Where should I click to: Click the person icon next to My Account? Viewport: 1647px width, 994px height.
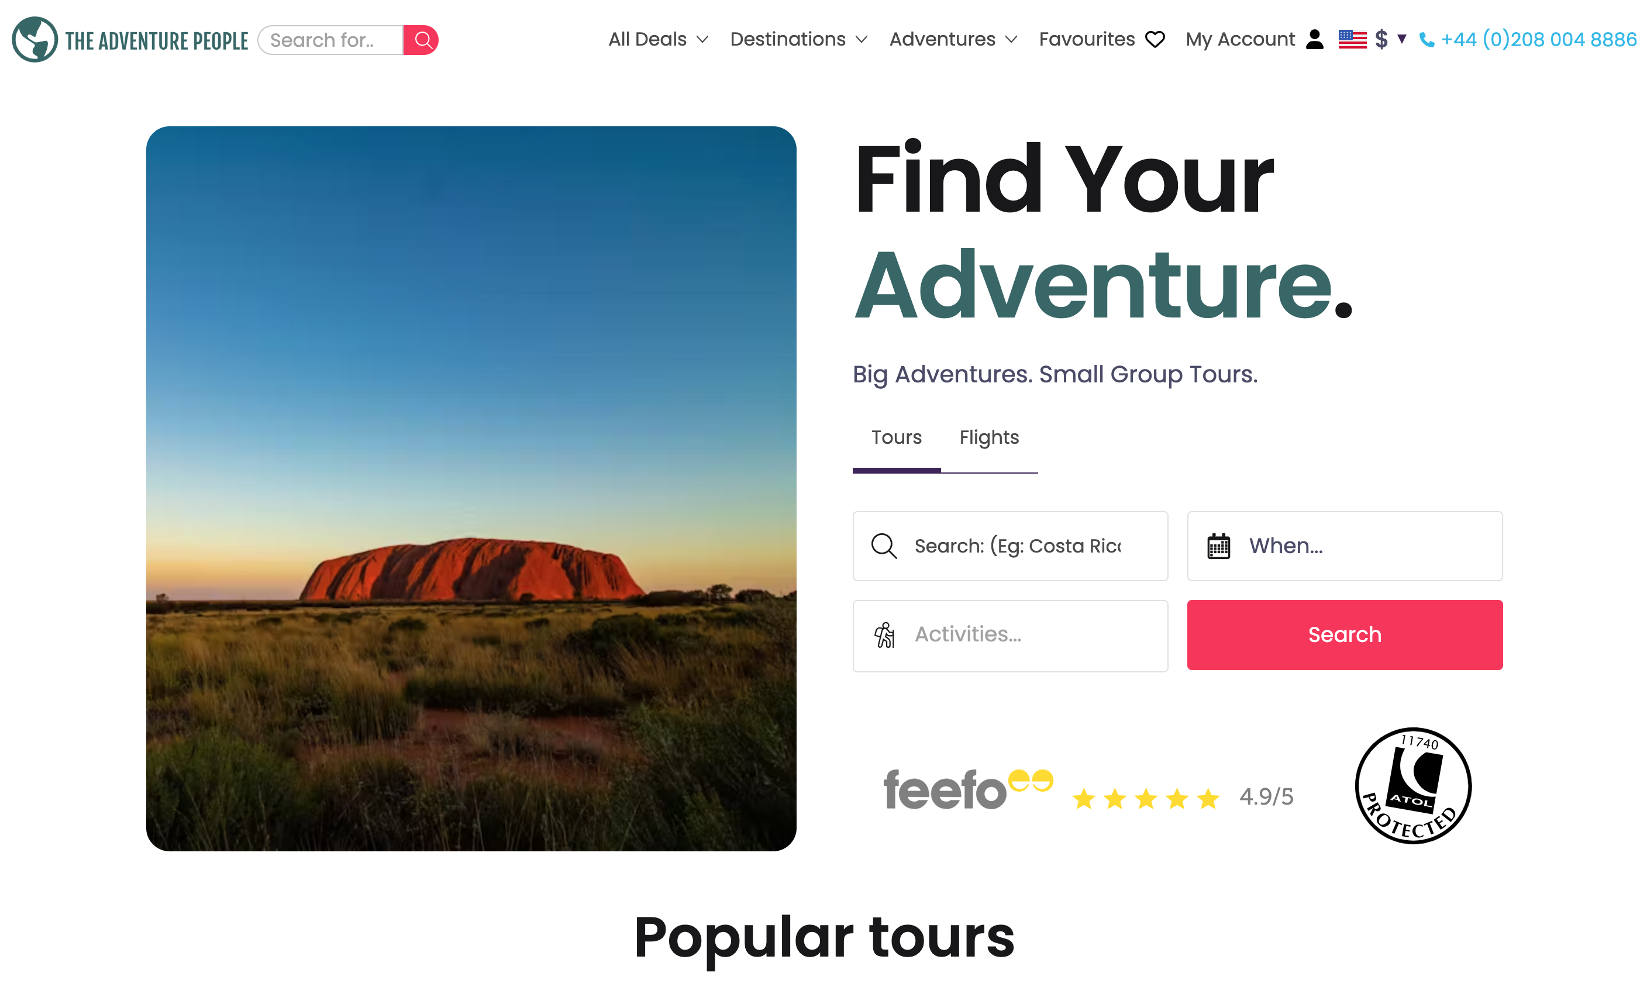1314,40
